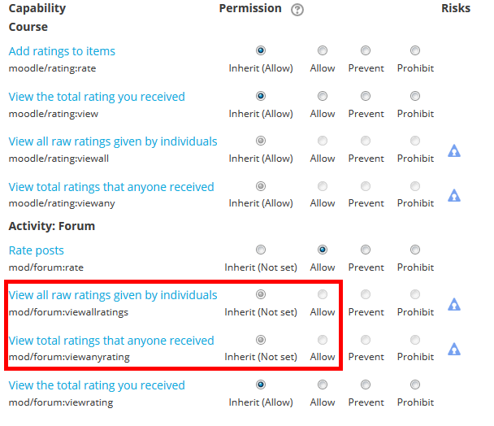Open forum View the total rating you received
The image size is (494, 426).
point(97,385)
